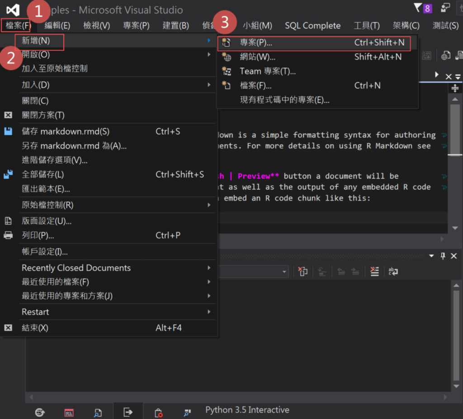Click the Team project icon in submenu
The height and width of the screenshot is (419, 463).
(x=227, y=71)
